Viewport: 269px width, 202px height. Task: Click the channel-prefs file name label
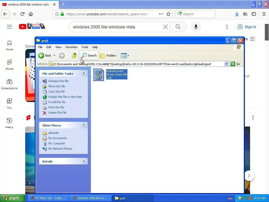(115, 71)
